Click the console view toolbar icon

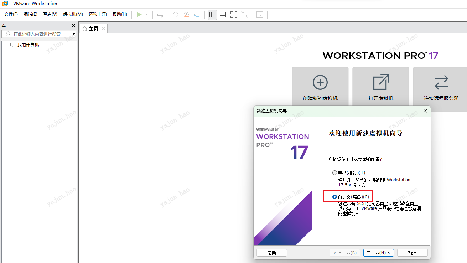point(260,15)
